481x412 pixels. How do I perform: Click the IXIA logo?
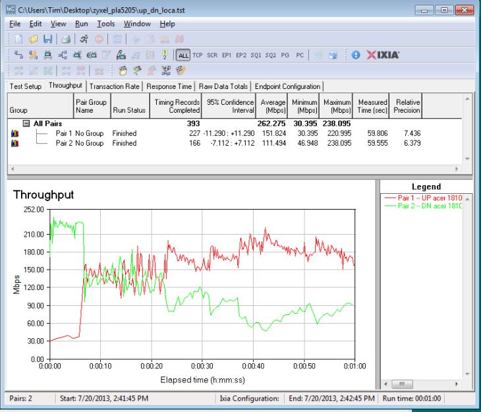pyautogui.click(x=383, y=55)
